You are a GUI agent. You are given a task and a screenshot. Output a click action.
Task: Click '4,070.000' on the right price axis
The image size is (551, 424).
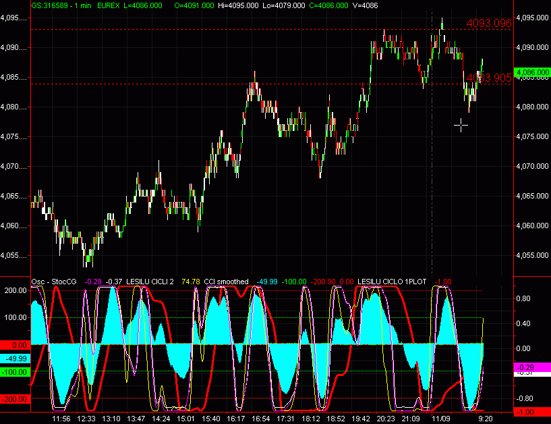coord(532,166)
